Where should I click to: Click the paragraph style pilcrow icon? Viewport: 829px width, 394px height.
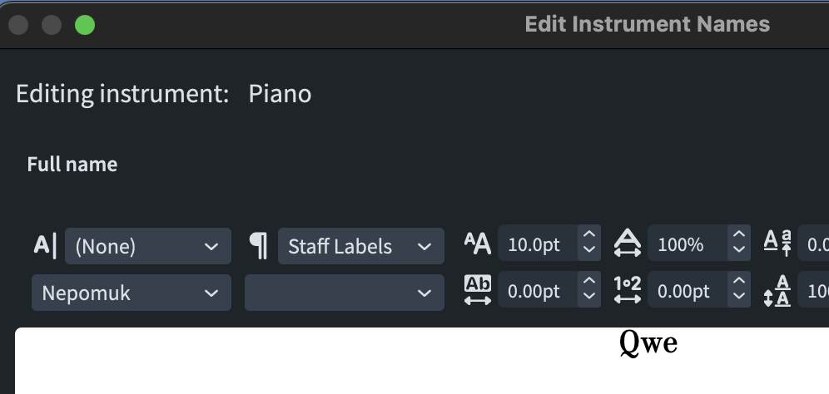point(259,246)
